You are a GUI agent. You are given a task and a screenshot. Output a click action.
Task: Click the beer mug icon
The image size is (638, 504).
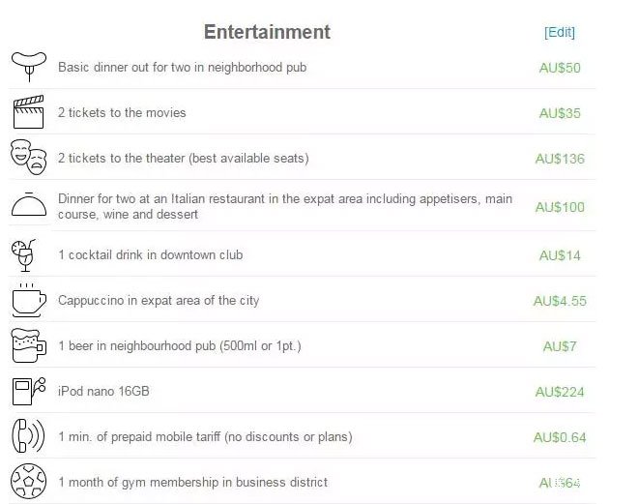pos(28,345)
